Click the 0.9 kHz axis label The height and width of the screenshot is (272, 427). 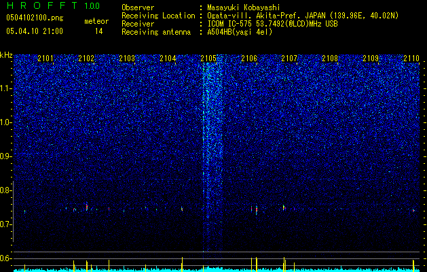pos(5,156)
